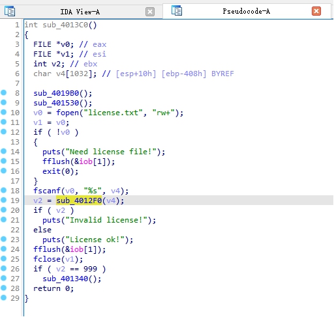Switch to the IDA View-A tab
Screen dimensions: 334x317
[x=80, y=12]
